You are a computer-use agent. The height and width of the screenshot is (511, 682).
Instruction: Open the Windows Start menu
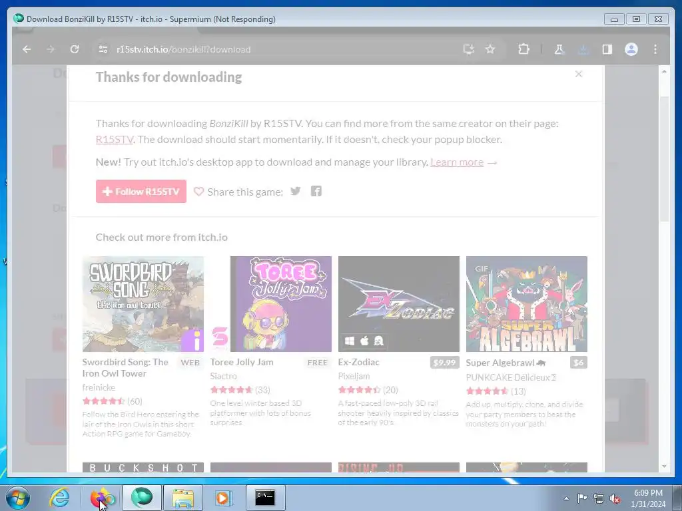click(x=17, y=498)
